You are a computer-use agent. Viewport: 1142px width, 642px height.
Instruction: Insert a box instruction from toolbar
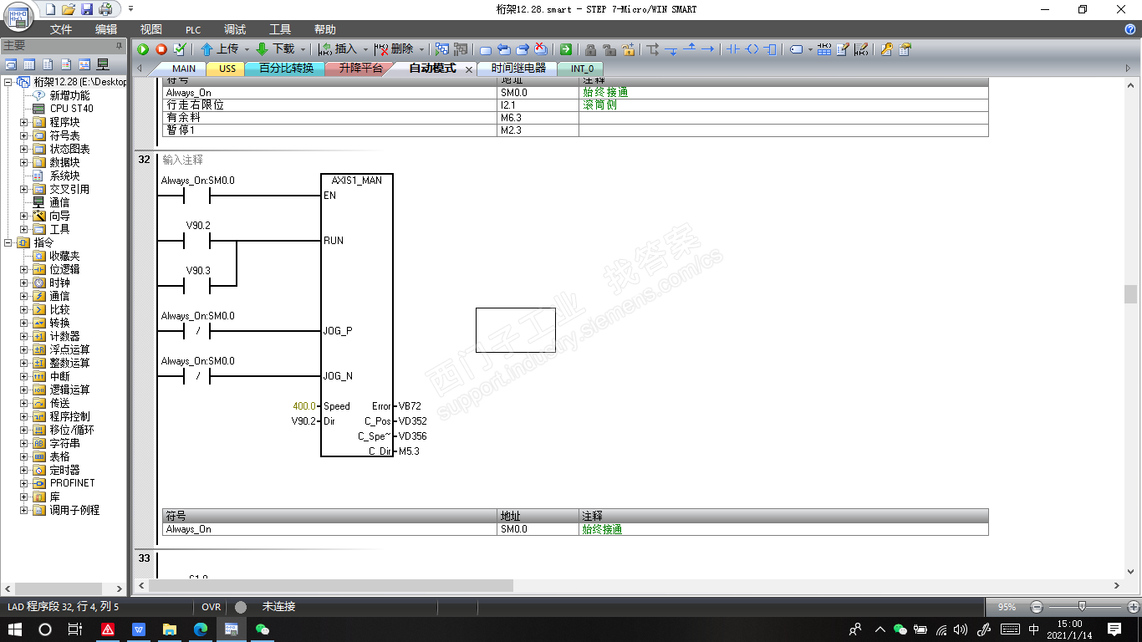(770, 49)
